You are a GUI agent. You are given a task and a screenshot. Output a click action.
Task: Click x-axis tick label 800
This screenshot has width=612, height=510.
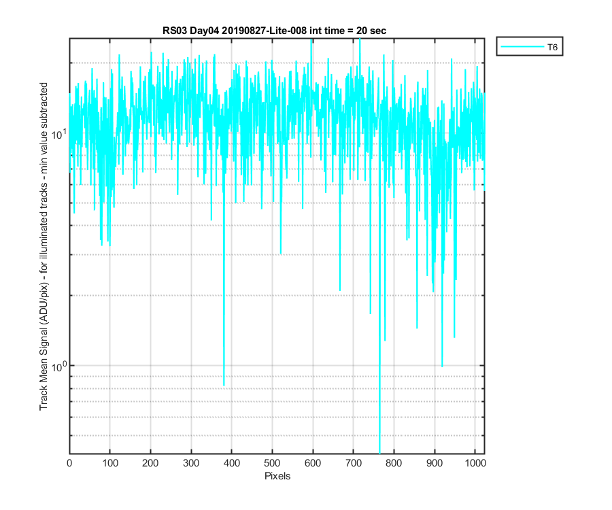click(x=394, y=463)
